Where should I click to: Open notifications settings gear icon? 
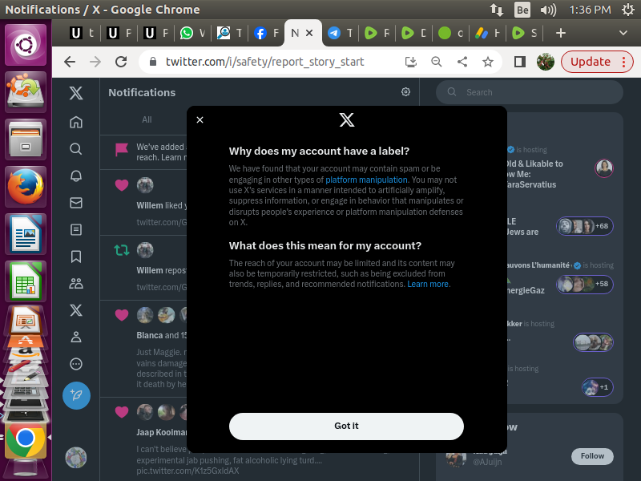(405, 92)
